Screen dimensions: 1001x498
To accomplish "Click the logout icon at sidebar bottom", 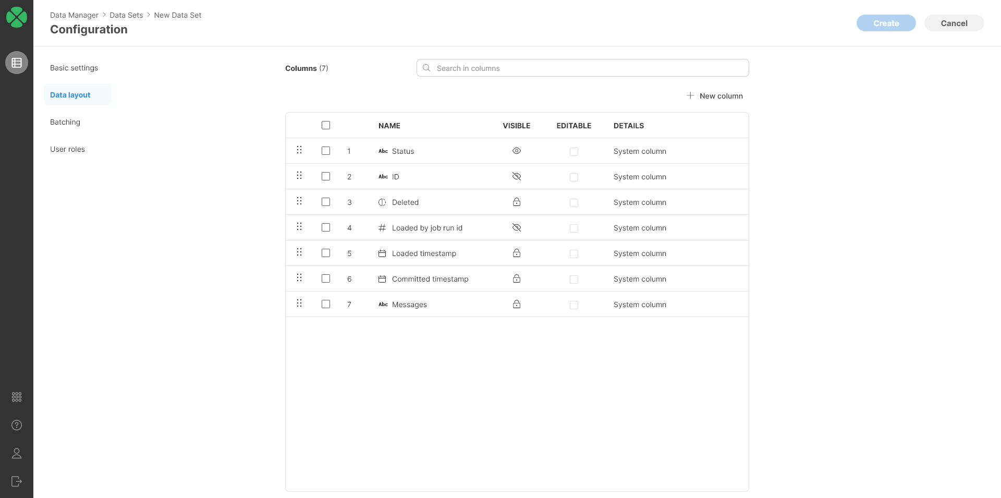I will [x=17, y=481].
